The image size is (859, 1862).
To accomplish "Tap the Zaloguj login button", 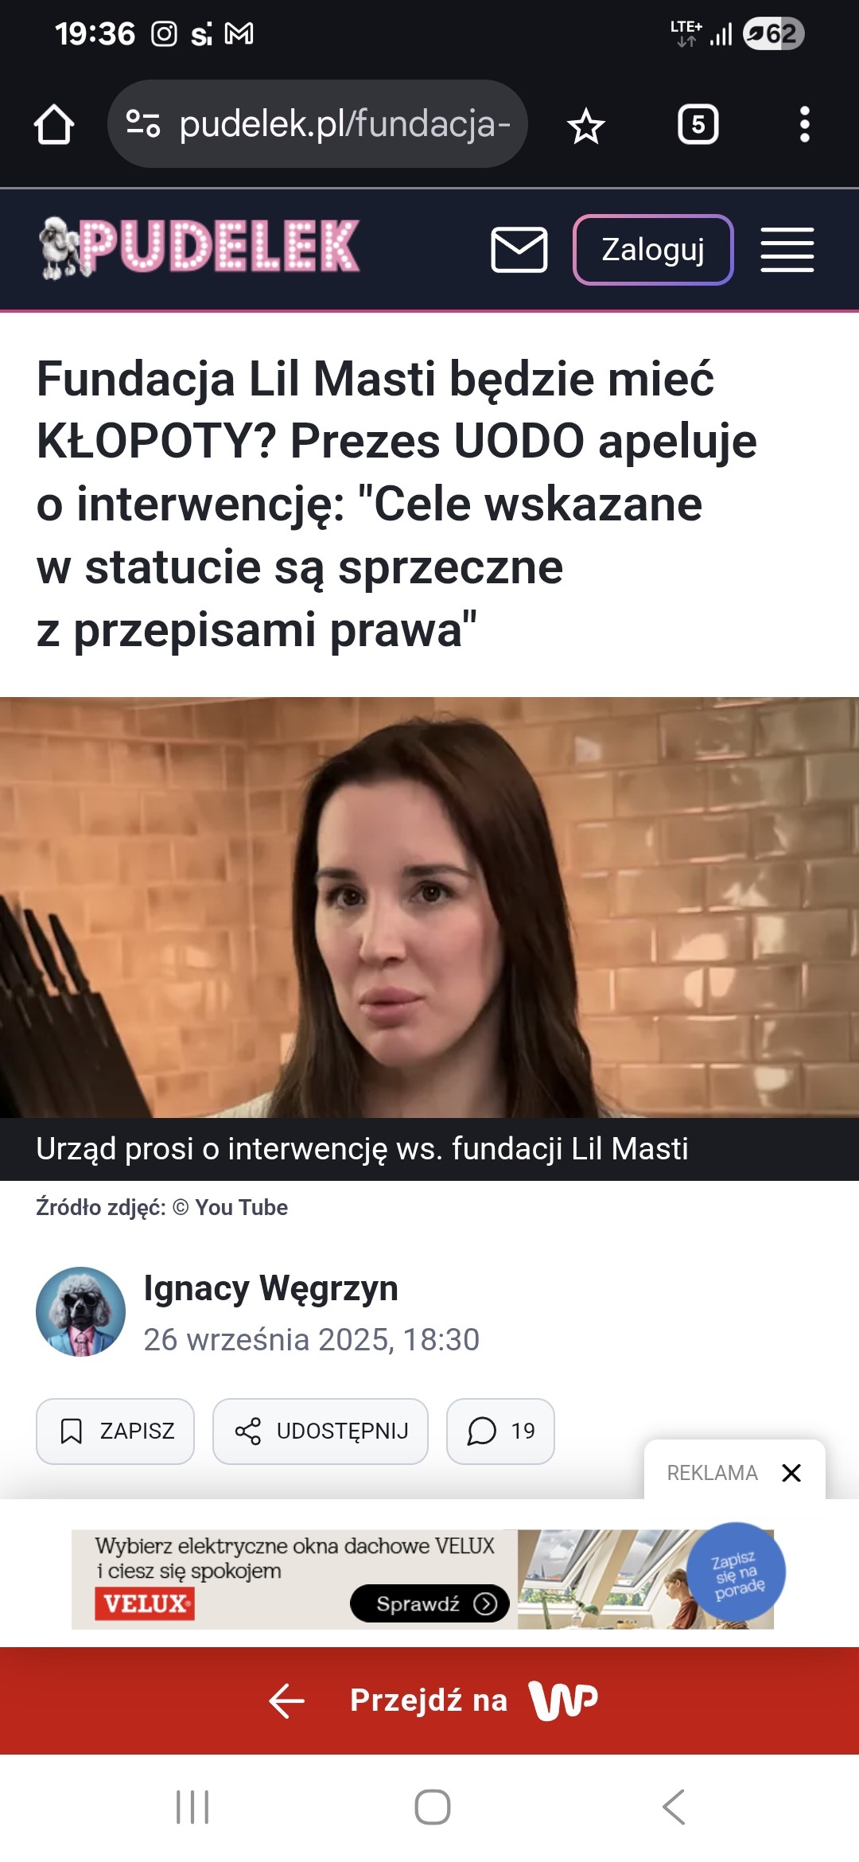I will 653,250.
